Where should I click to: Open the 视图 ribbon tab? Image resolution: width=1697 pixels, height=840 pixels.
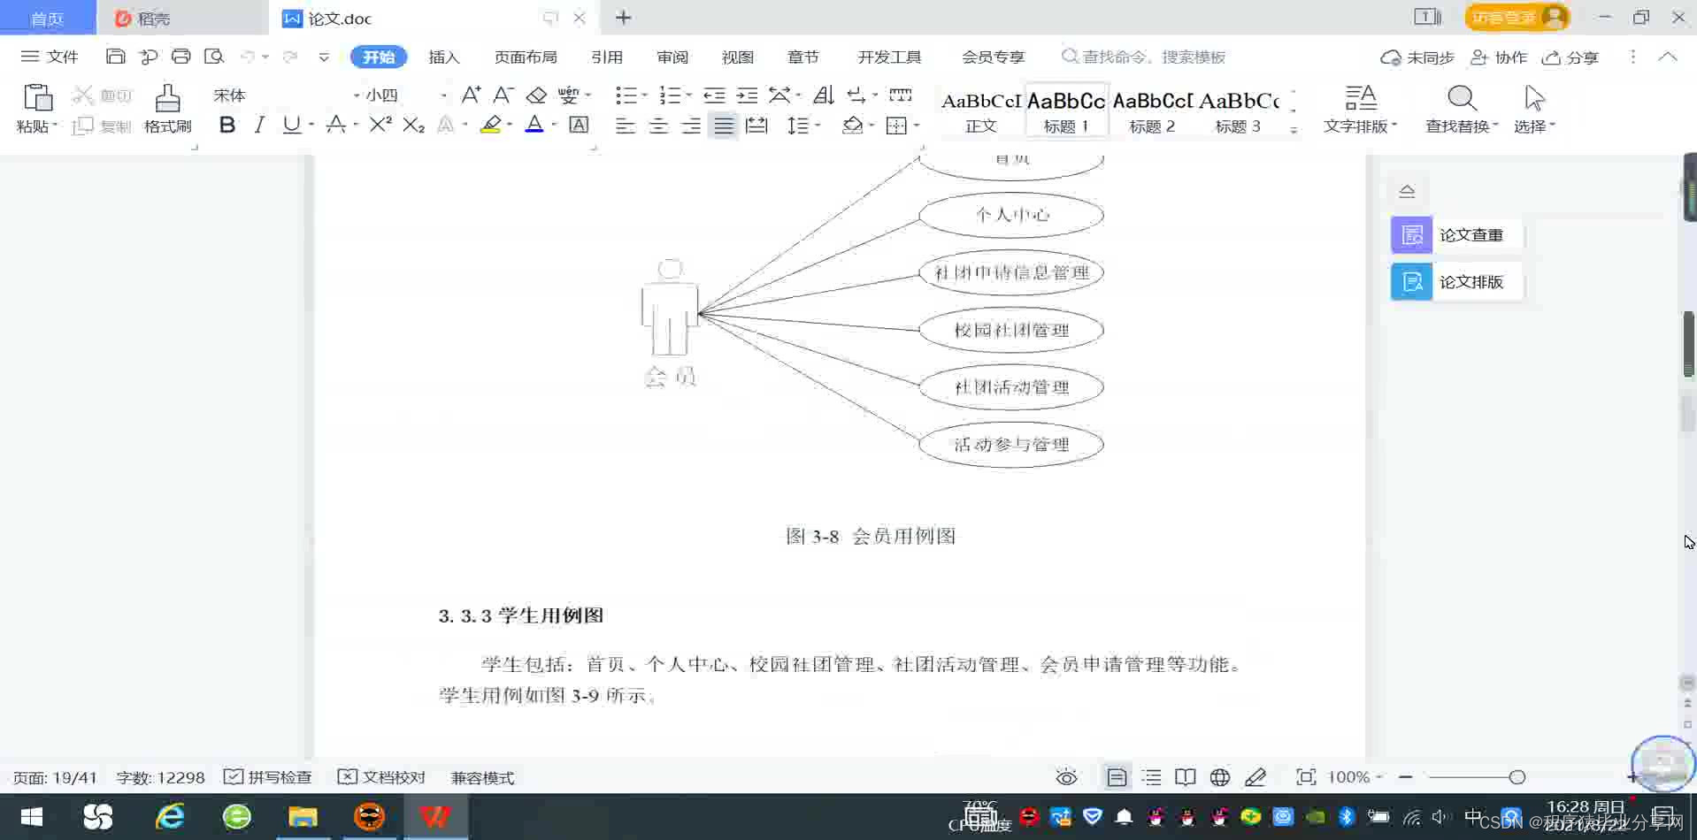point(738,57)
